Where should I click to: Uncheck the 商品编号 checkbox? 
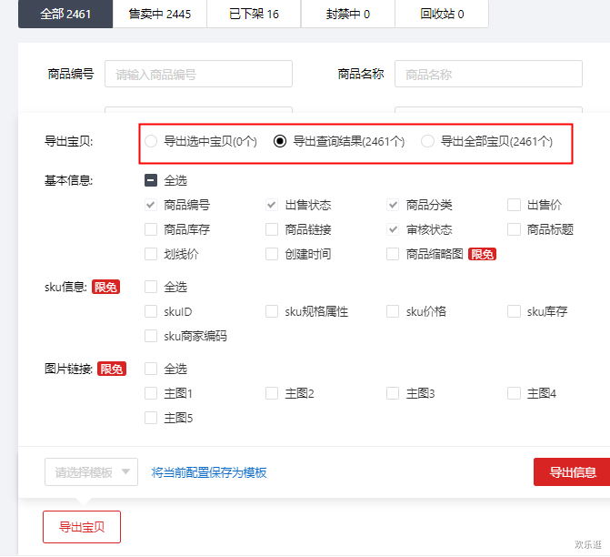coord(151,205)
